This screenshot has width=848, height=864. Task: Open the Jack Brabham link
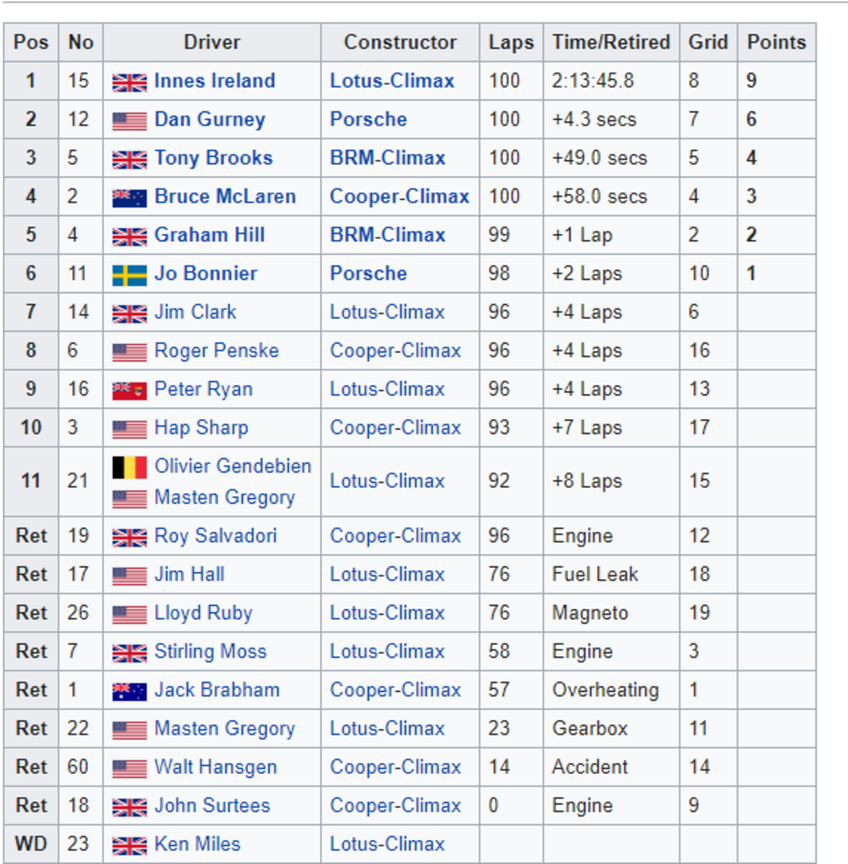[x=217, y=689]
